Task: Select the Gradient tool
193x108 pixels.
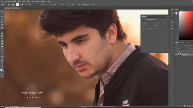Action: coord(2,41)
